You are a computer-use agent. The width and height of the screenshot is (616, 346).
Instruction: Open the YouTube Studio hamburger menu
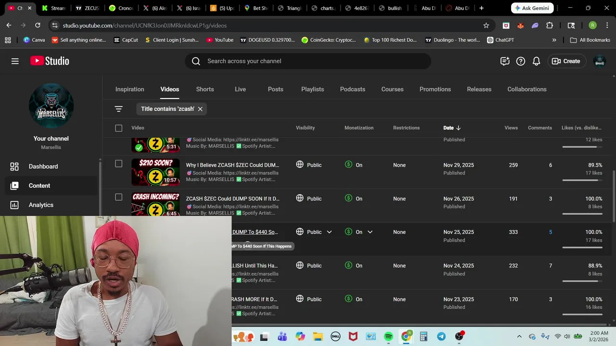pos(15,61)
